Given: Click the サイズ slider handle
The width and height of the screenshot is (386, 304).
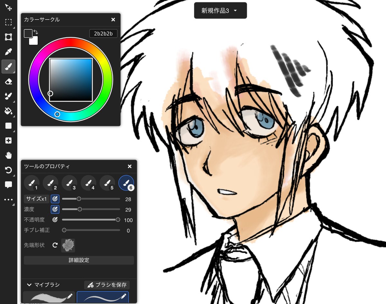Looking at the screenshot, I should pyautogui.click(x=79, y=199).
